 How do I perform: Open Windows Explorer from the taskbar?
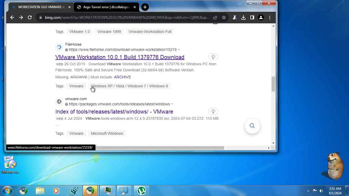coord(40,191)
